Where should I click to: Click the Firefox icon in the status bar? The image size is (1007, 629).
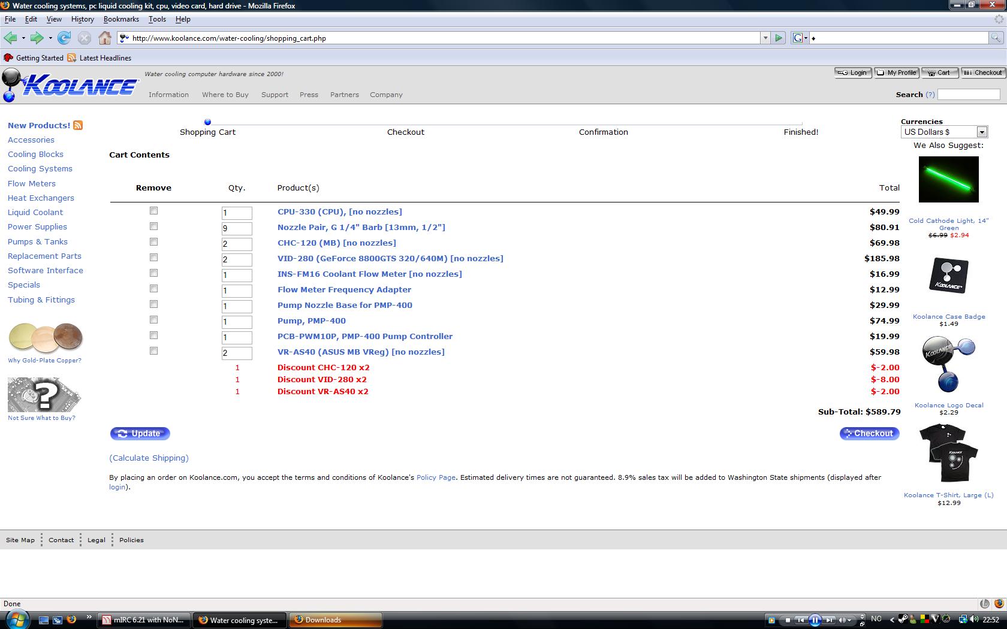pos(999,604)
